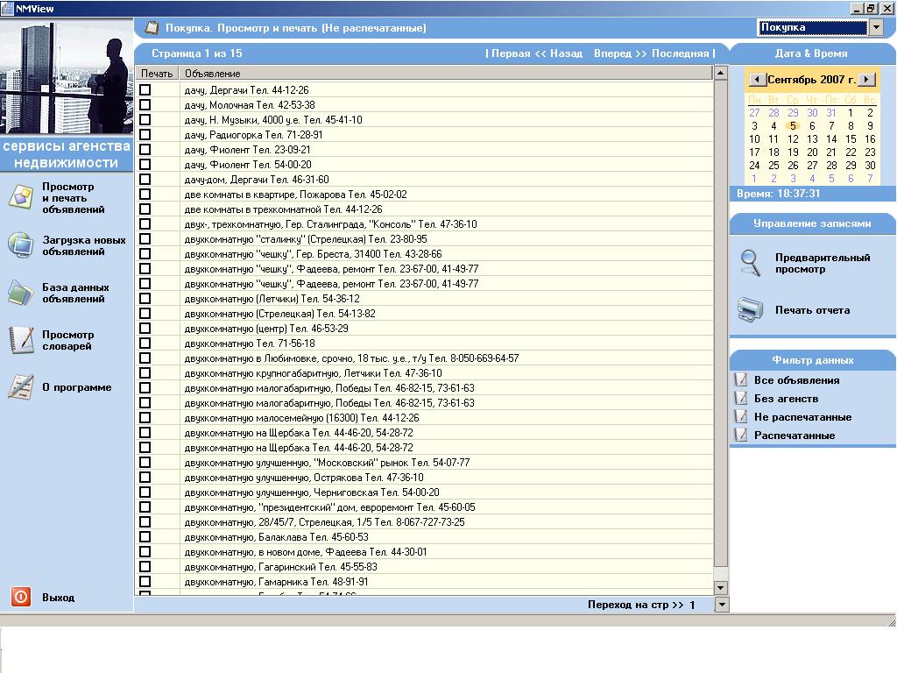Click Предварительный просмотр button
The height and width of the screenshot is (673, 897).
822,263
